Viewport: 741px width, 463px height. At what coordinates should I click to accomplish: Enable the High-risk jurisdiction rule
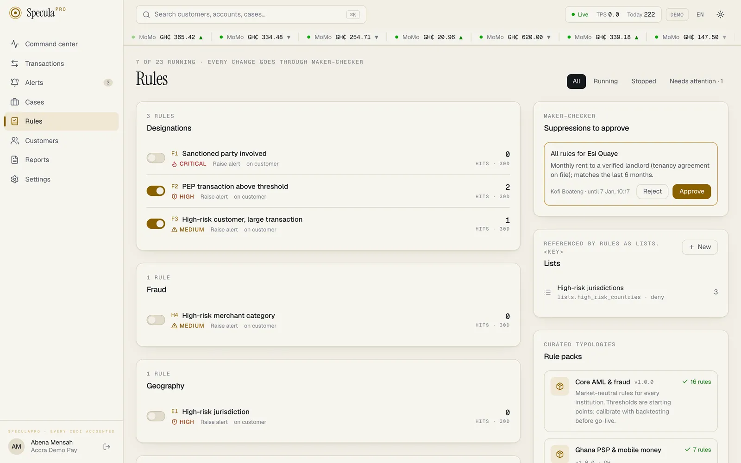pyautogui.click(x=156, y=416)
